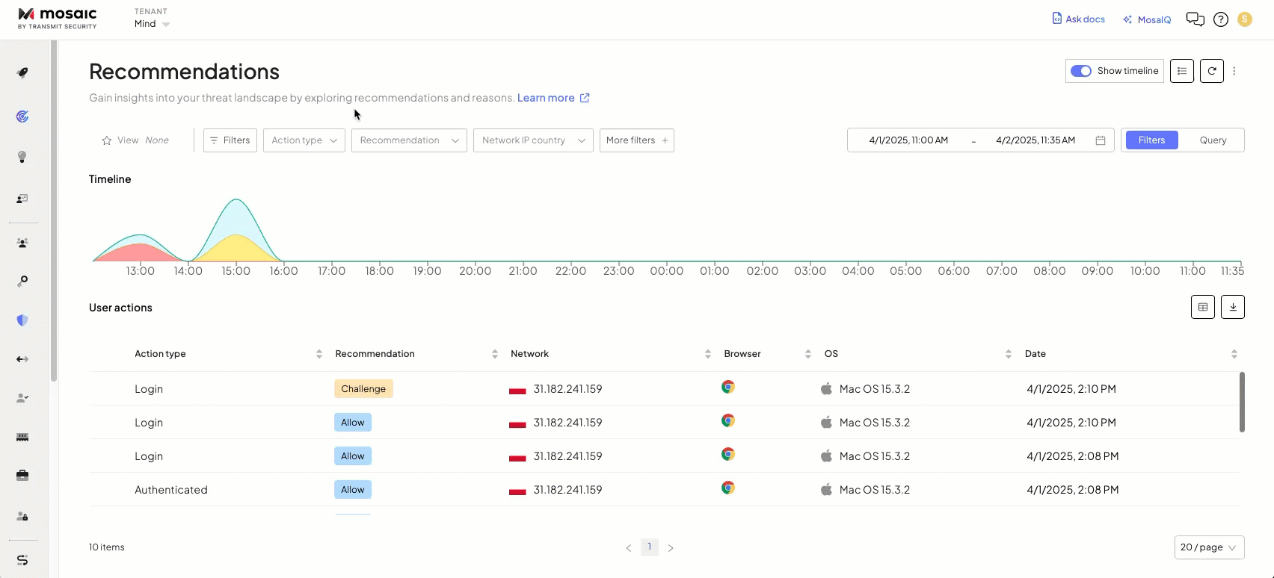Click the briefcase icon in the sidebar

[22, 476]
